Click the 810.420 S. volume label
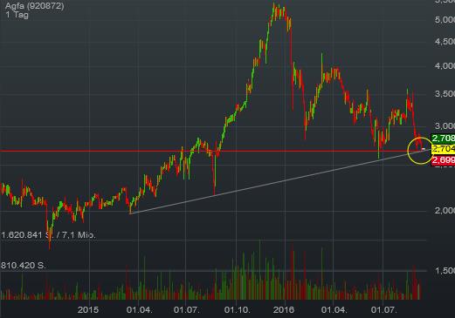This screenshot has width=455, height=318. click(24, 266)
